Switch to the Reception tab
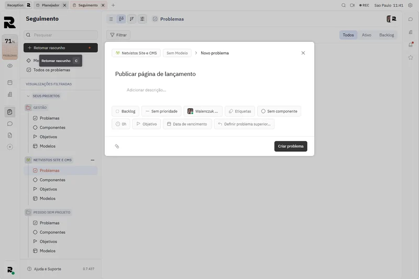The width and height of the screenshot is (419, 279). [x=18, y=5]
